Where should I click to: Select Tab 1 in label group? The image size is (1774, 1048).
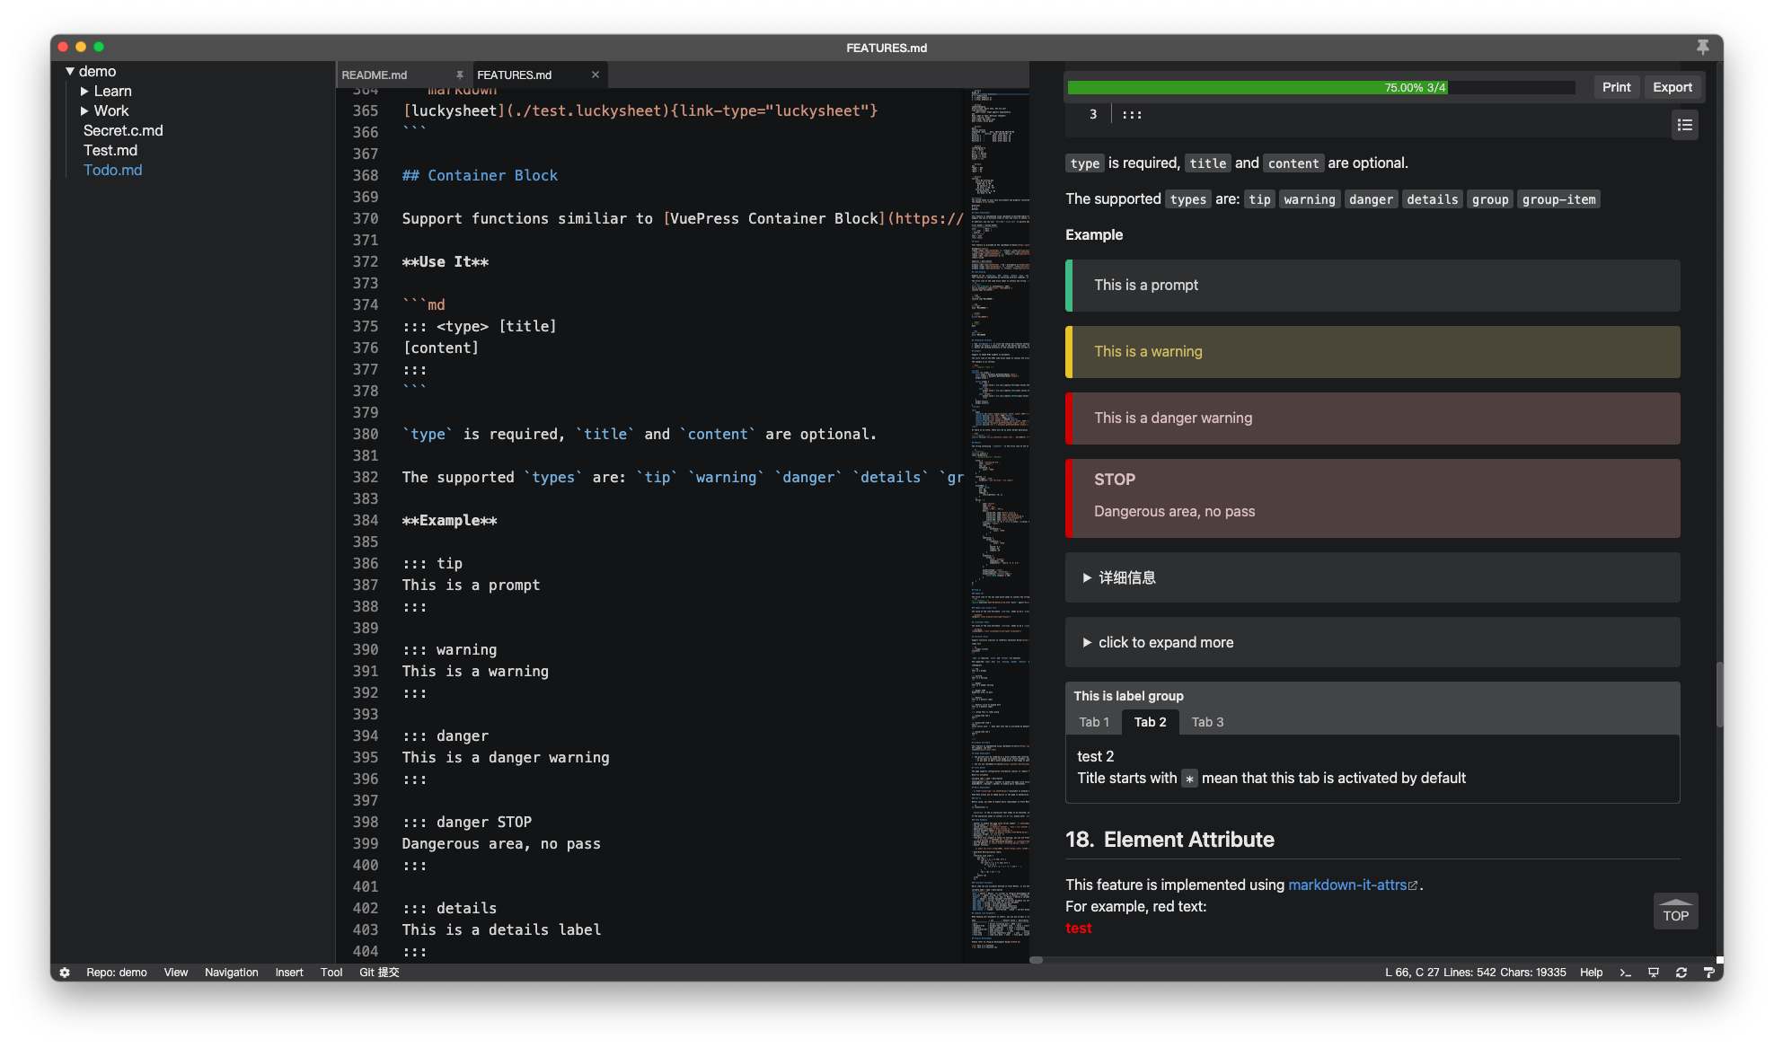[1093, 721]
